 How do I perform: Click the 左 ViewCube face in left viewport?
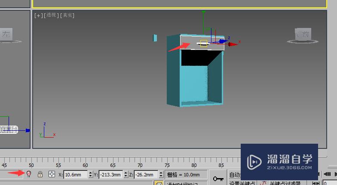point(6,34)
